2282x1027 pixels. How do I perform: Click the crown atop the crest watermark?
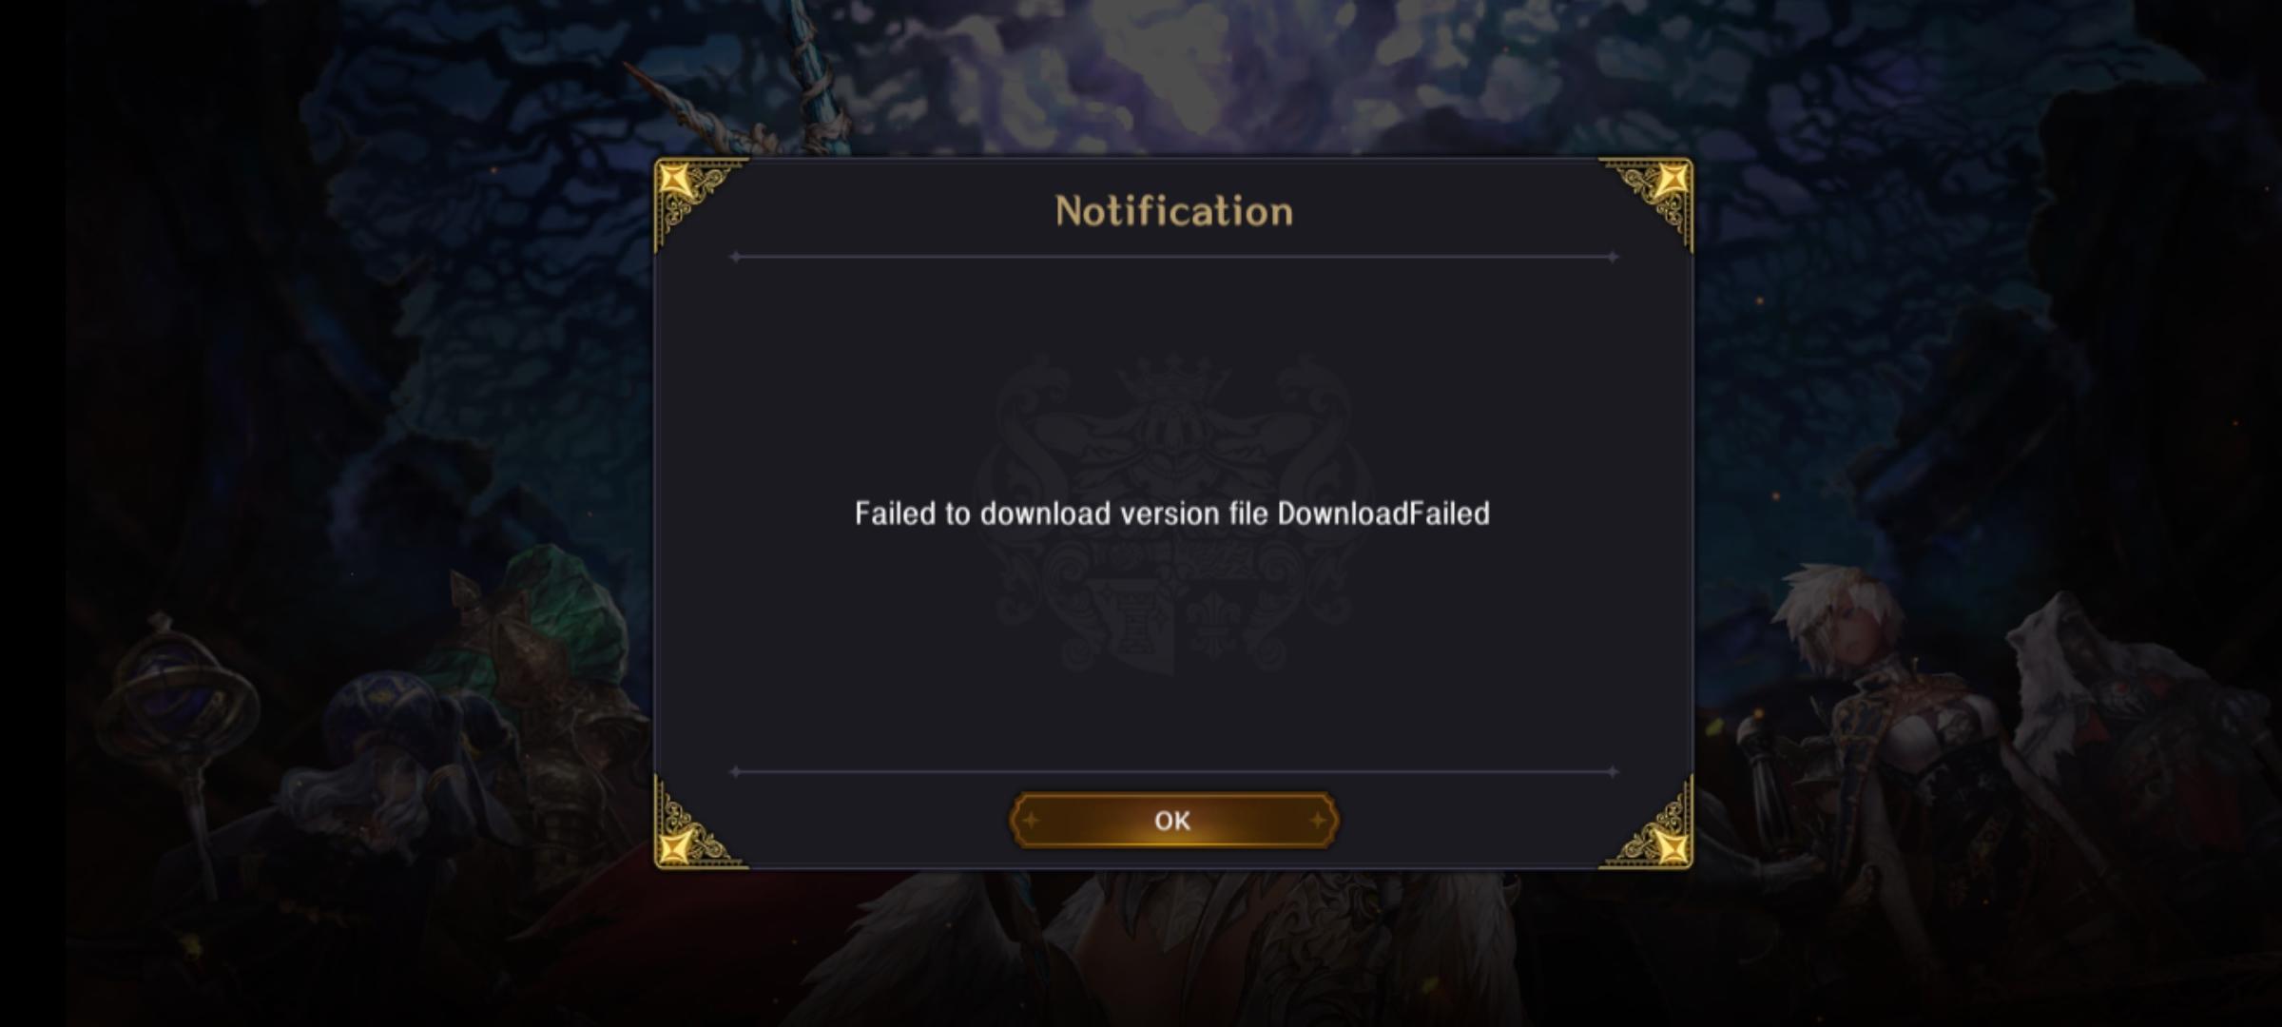click(1172, 378)
